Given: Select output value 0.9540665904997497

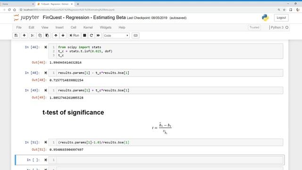Looking at the screenshot, I should click(67, 150).
